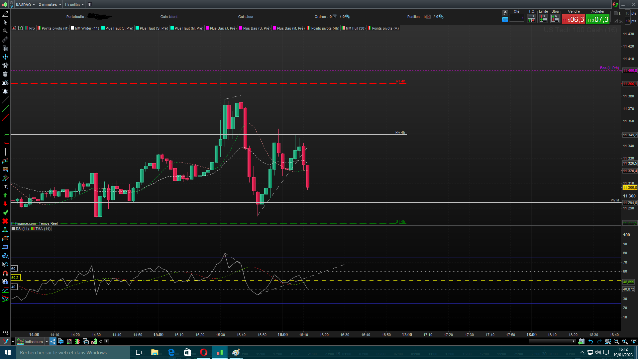Image resolution: width=638 pixels, height=359 pixels.
Task: Click the share icon beside Indicateurs
Action: coord(53,341)
